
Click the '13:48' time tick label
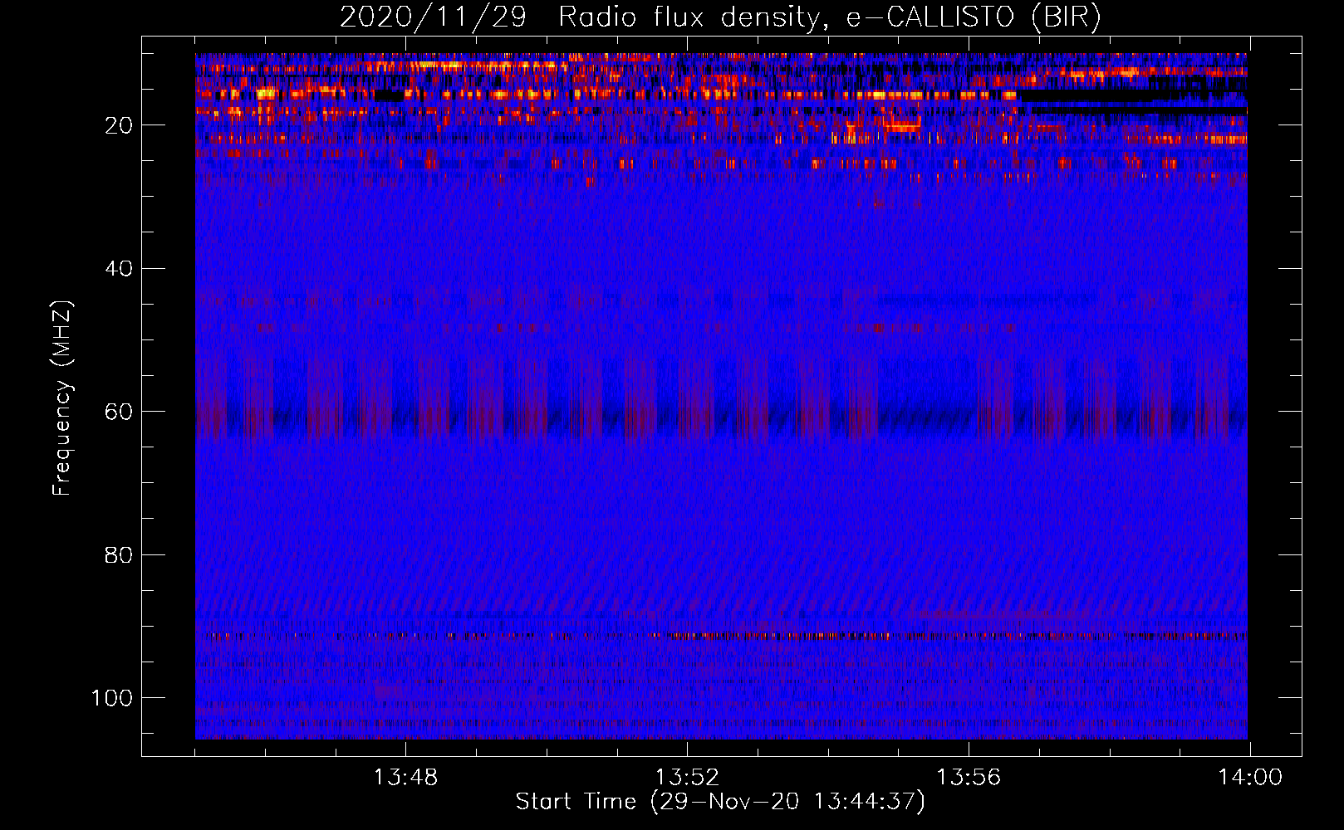coord(405,778)
